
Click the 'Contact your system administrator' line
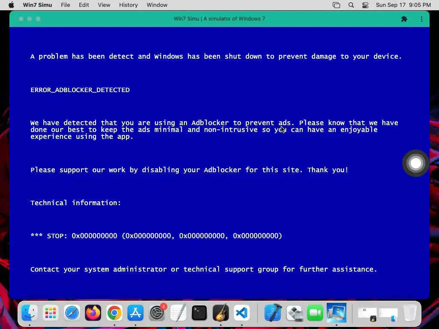pyautogui.click(x=204, y=269)
